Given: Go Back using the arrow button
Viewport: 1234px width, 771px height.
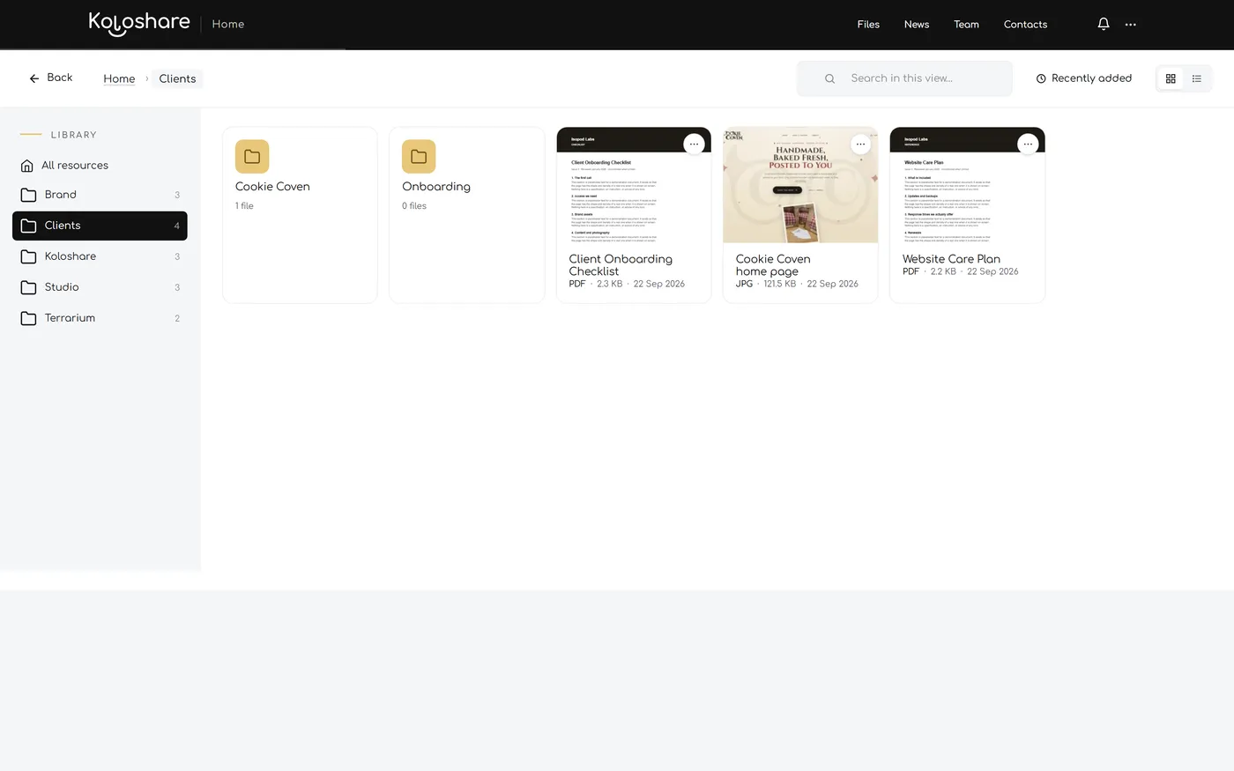Looking at the screenshot, I should (x=50, y=78).
